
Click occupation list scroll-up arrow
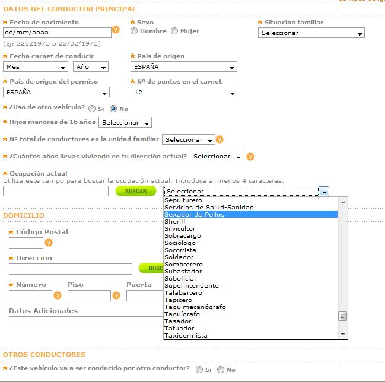(x=343, y=202)
